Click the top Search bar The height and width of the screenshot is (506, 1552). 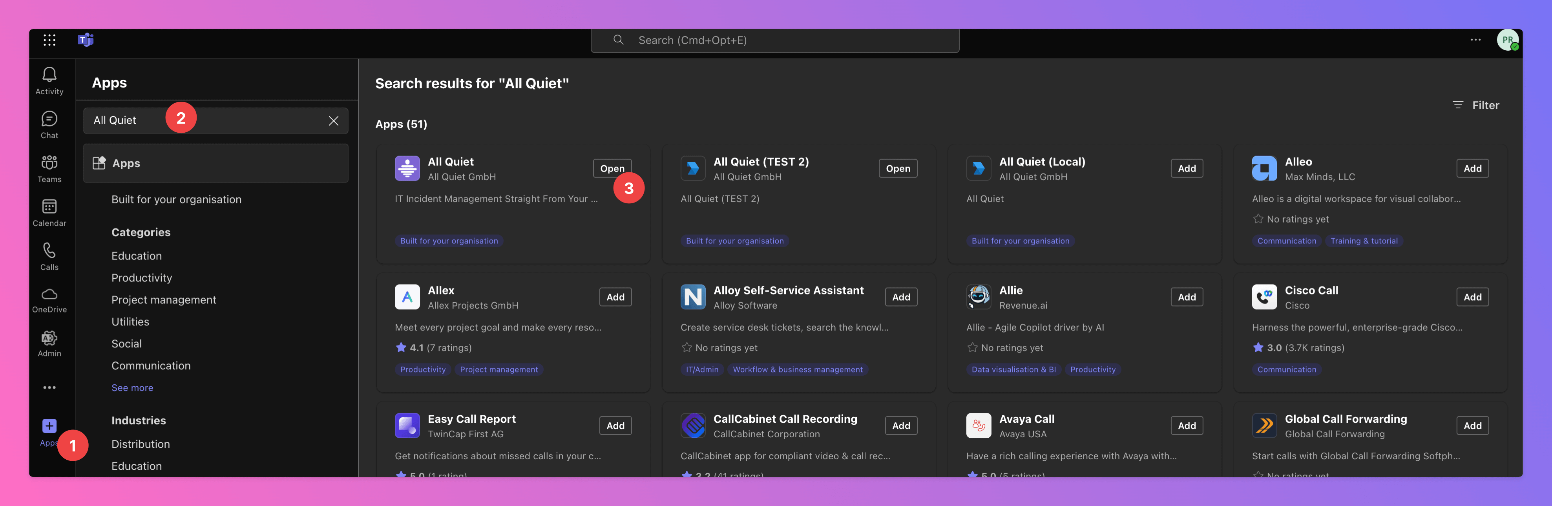click(x=774, y=40)
